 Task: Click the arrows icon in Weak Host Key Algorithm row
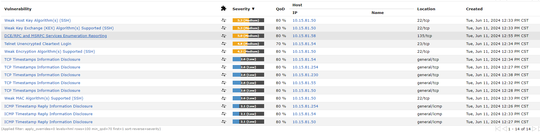pyautogui.click(x=223, y=20)
